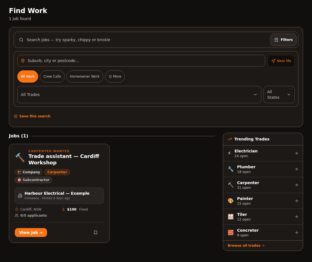
Task: Open the Painter trending trade row
Action: coord(263,201)
